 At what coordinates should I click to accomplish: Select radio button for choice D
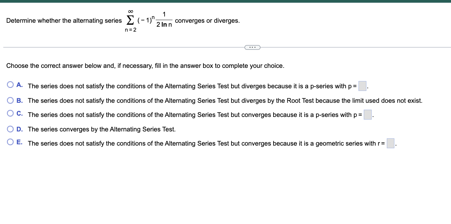point(10,129)
